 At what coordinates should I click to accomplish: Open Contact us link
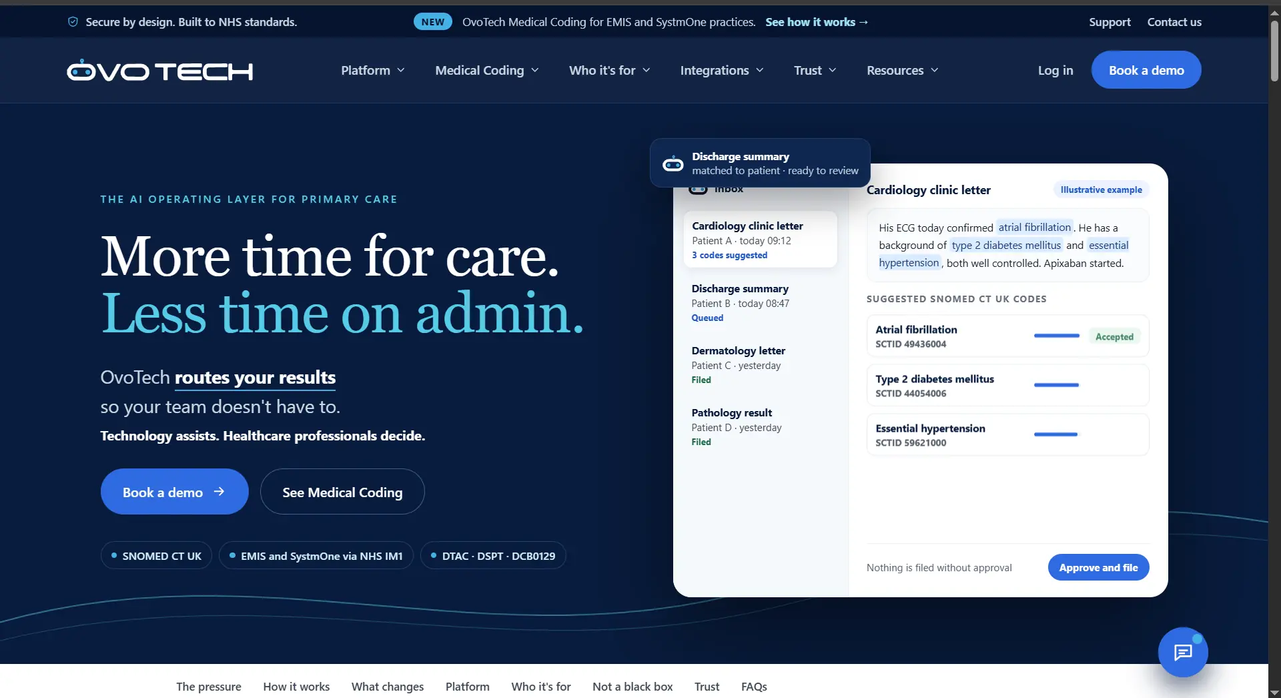(1174, 22)
